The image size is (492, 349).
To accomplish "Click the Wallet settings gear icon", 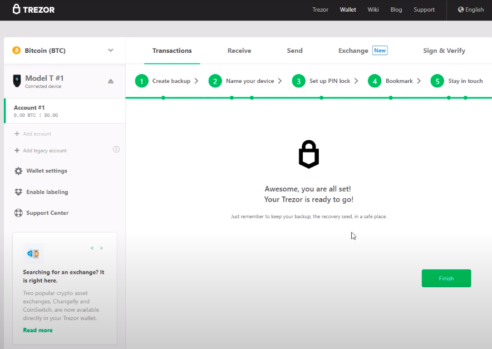I will (18, 171).
